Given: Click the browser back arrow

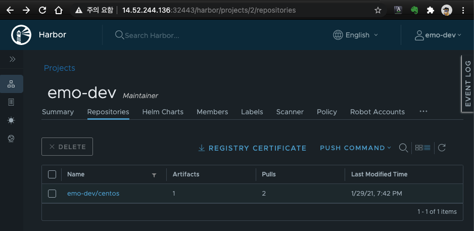Looking at the screenshot, I should tap(10, 10).
